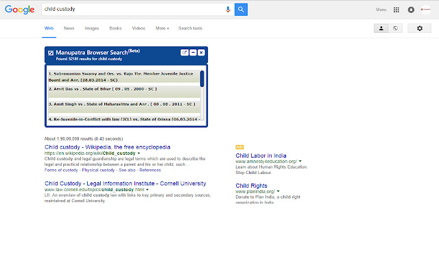The height and width of the screenshot is (274, 439).
Task: Click the voice search microphone icon
Action: click(228, 10)
